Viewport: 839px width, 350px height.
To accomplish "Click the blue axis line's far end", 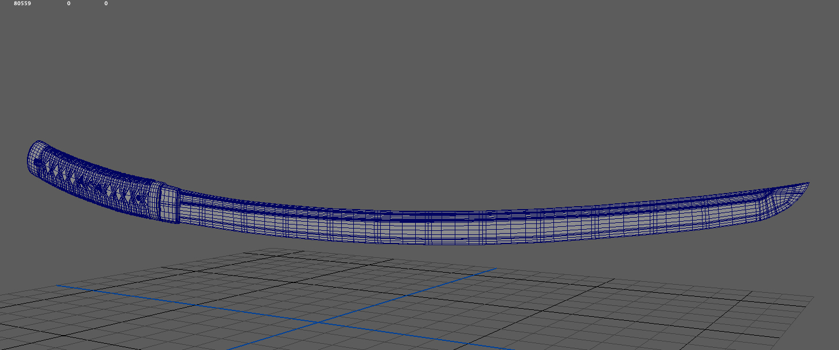I will 494,269.
